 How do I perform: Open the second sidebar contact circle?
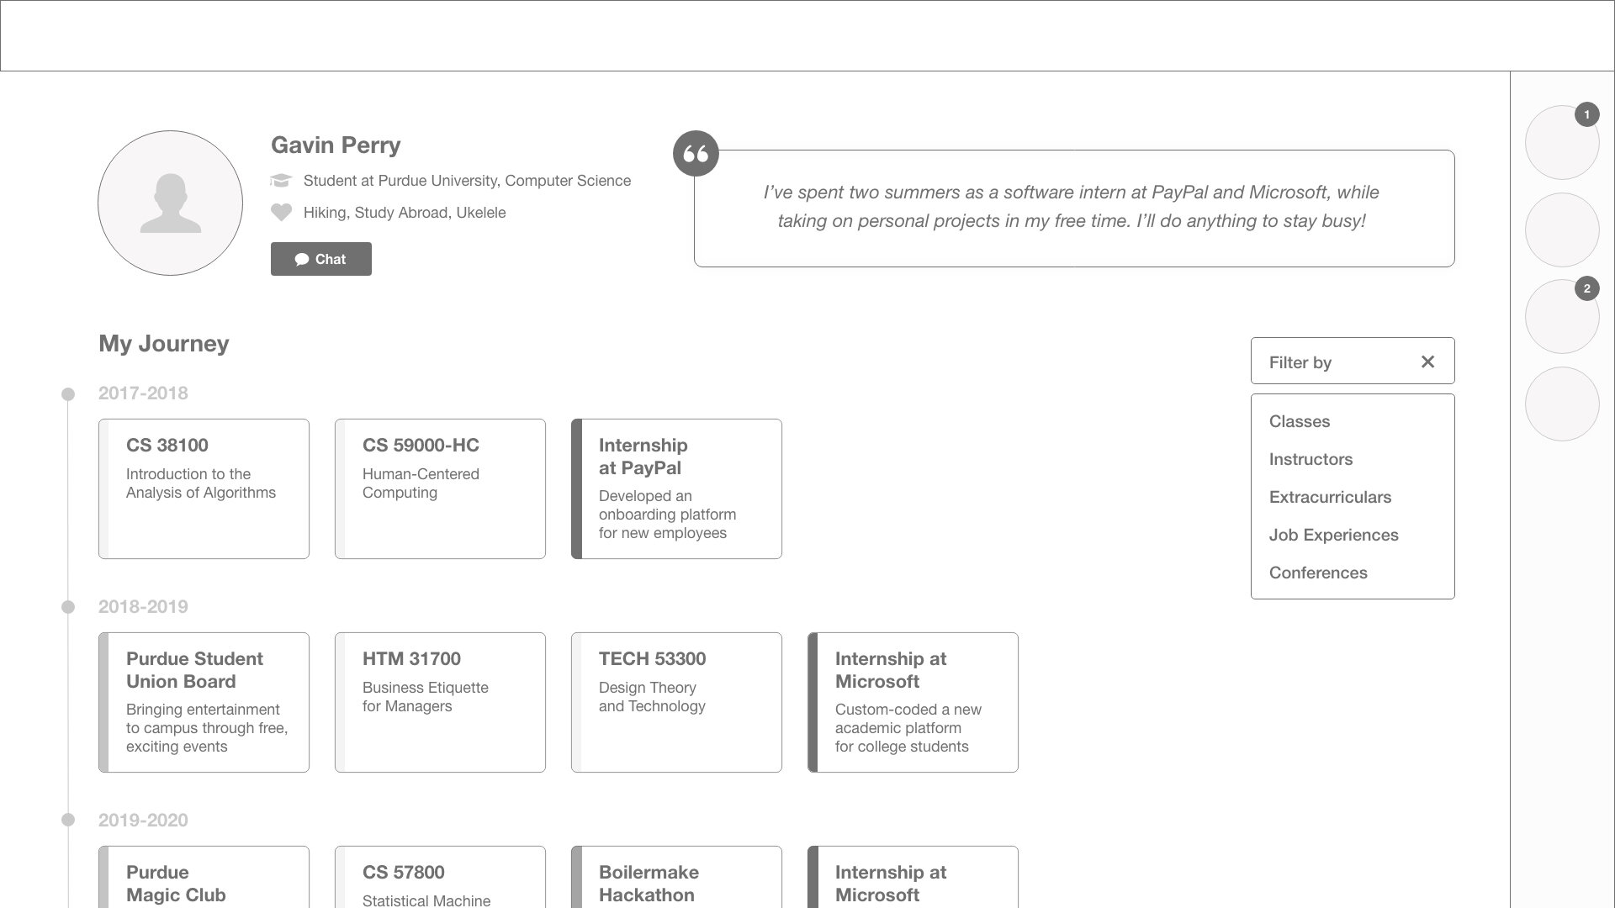[x=1562, y=230]
